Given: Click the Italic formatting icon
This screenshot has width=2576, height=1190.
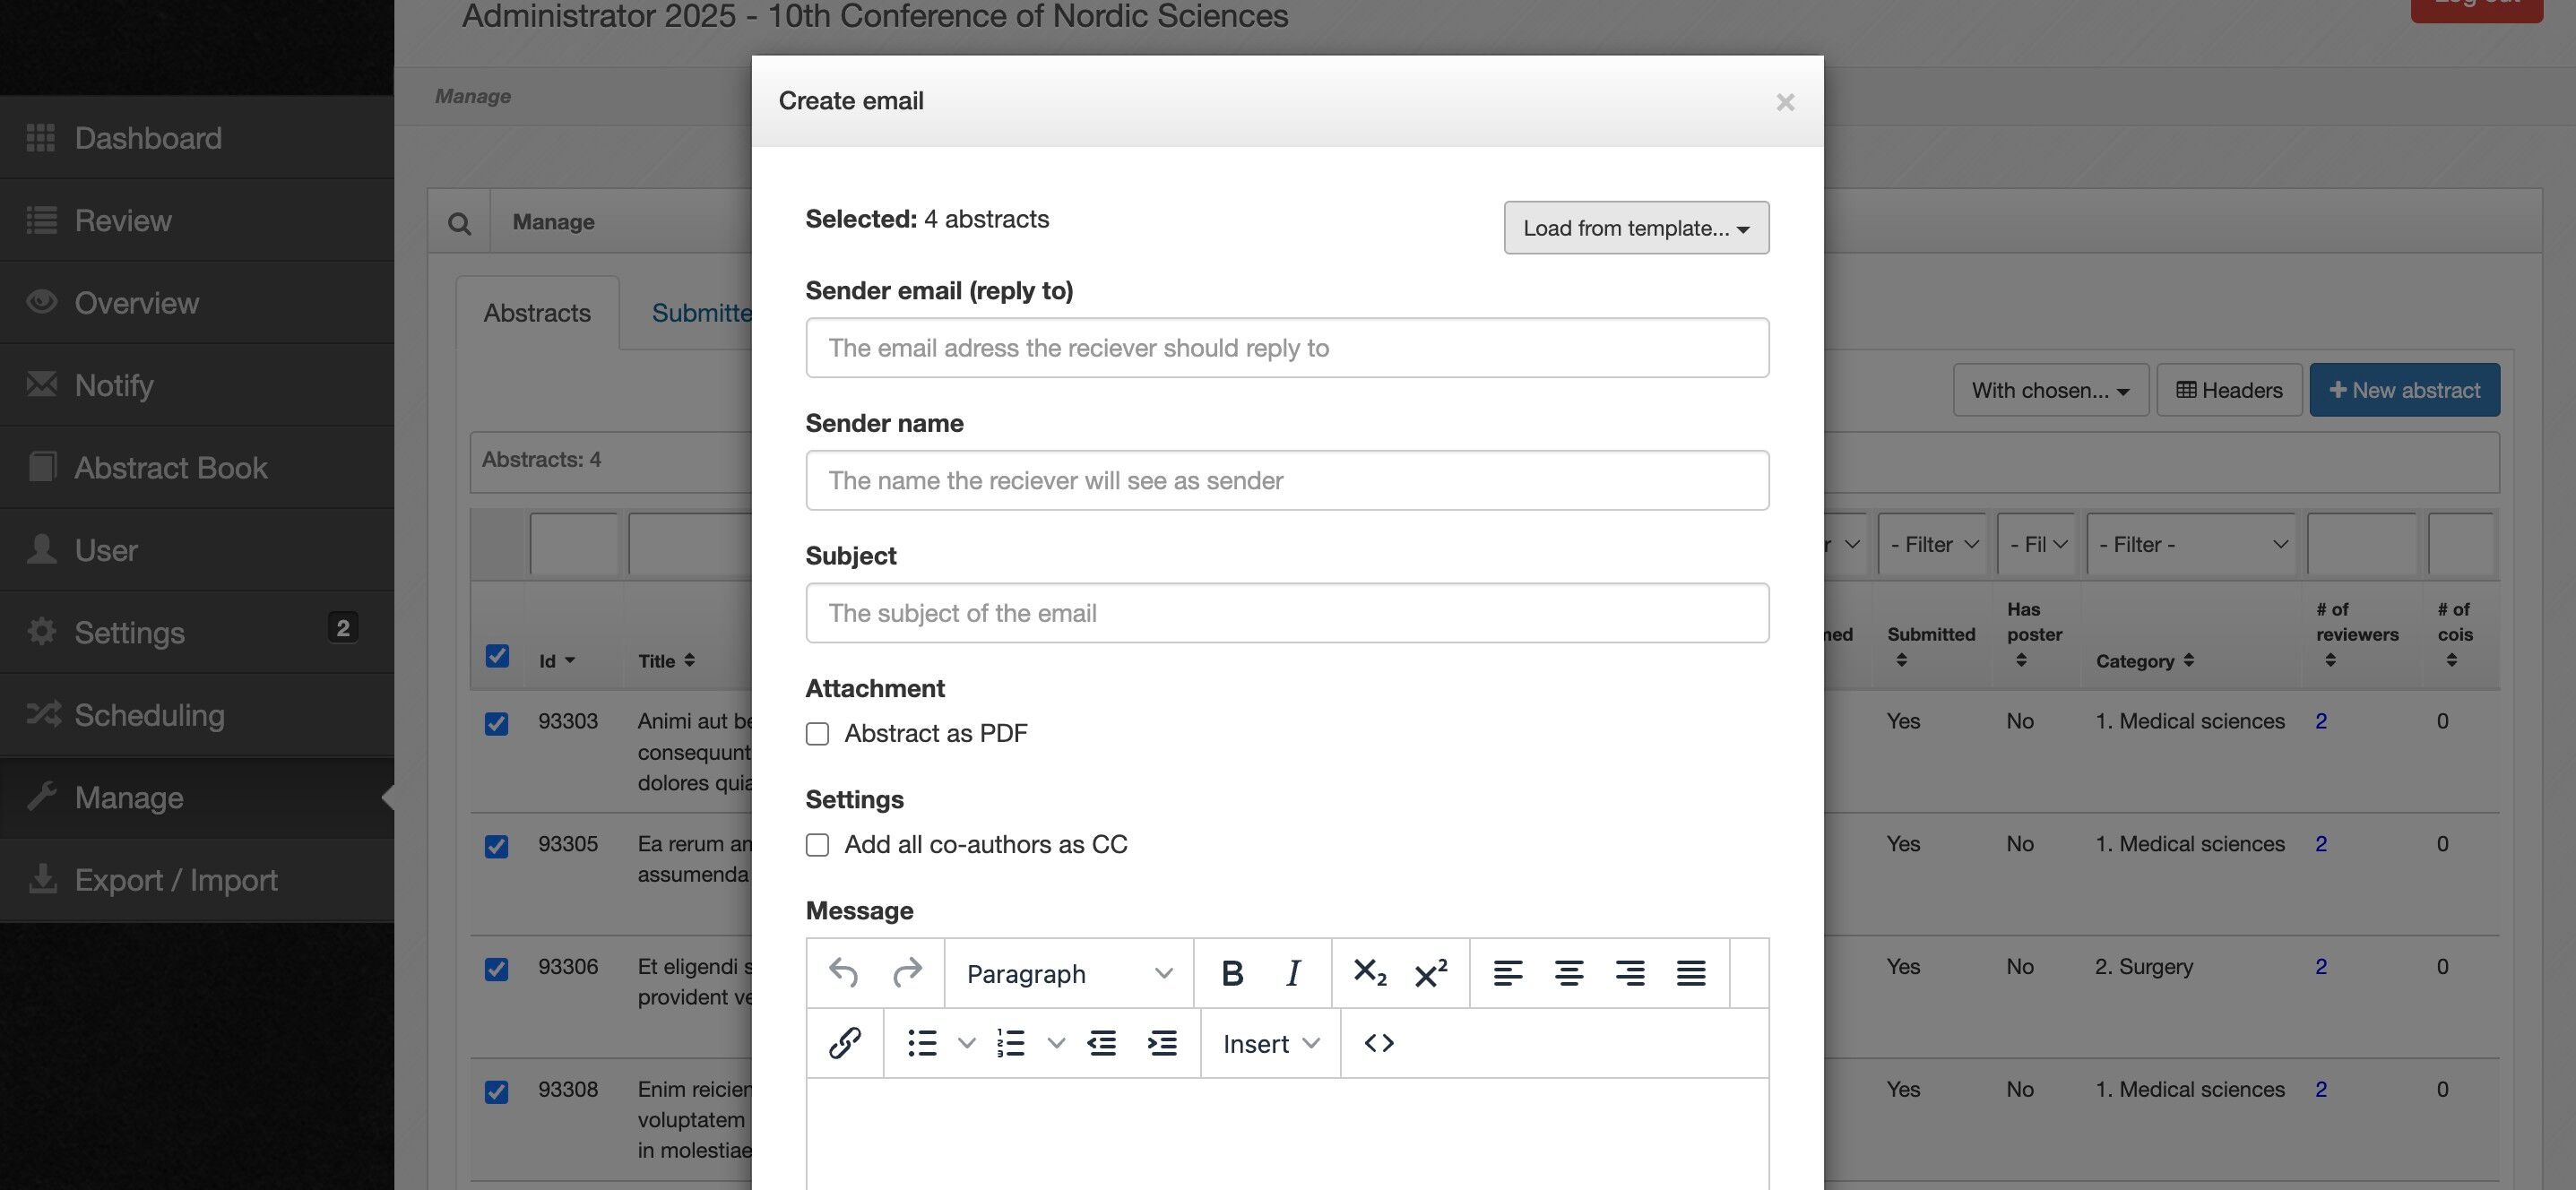Looking at the screenshot, I should (1293, 973).
